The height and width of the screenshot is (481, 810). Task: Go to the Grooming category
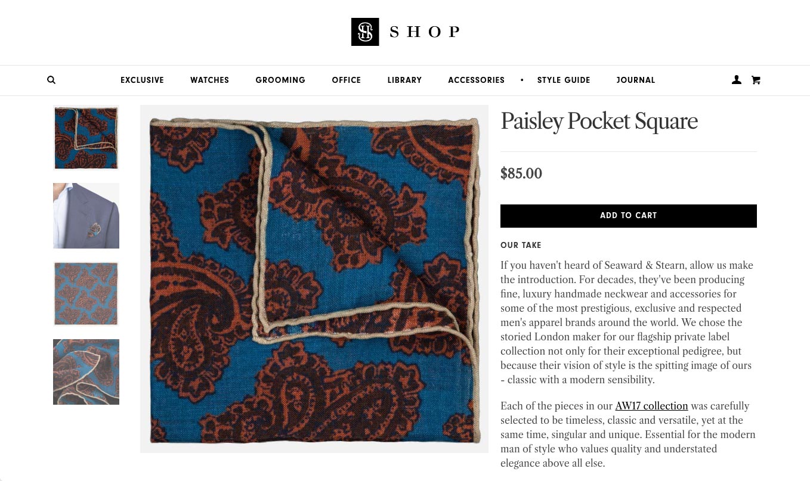280,80
